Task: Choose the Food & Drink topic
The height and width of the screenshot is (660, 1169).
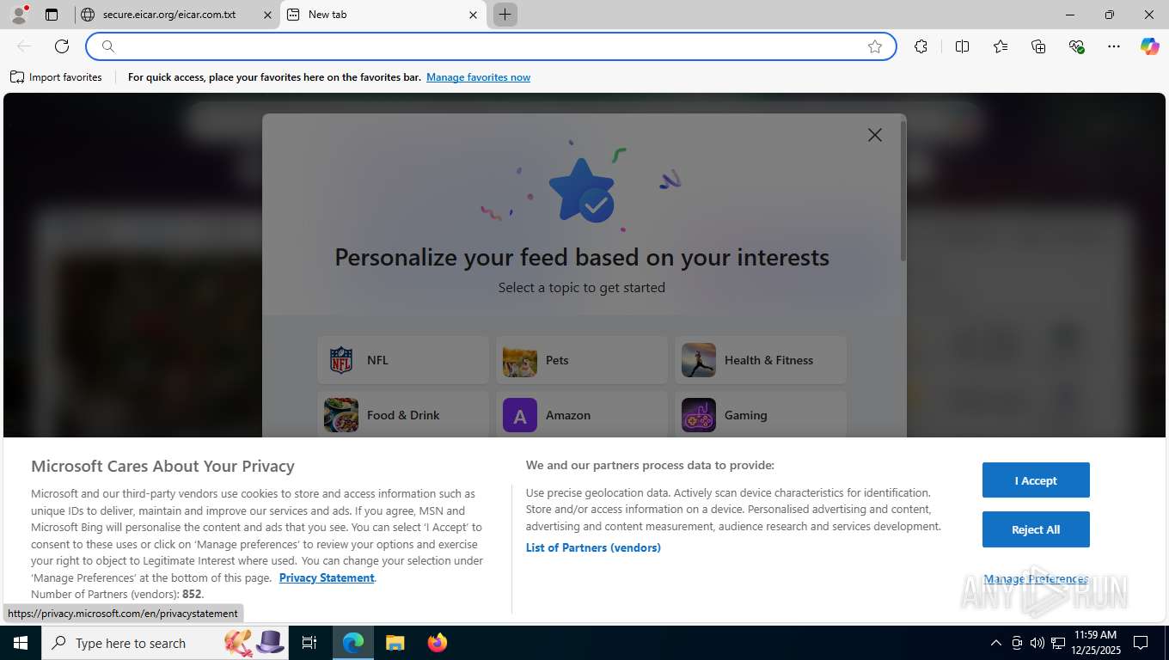Action: pyautogui.click(x=403, y=415)
